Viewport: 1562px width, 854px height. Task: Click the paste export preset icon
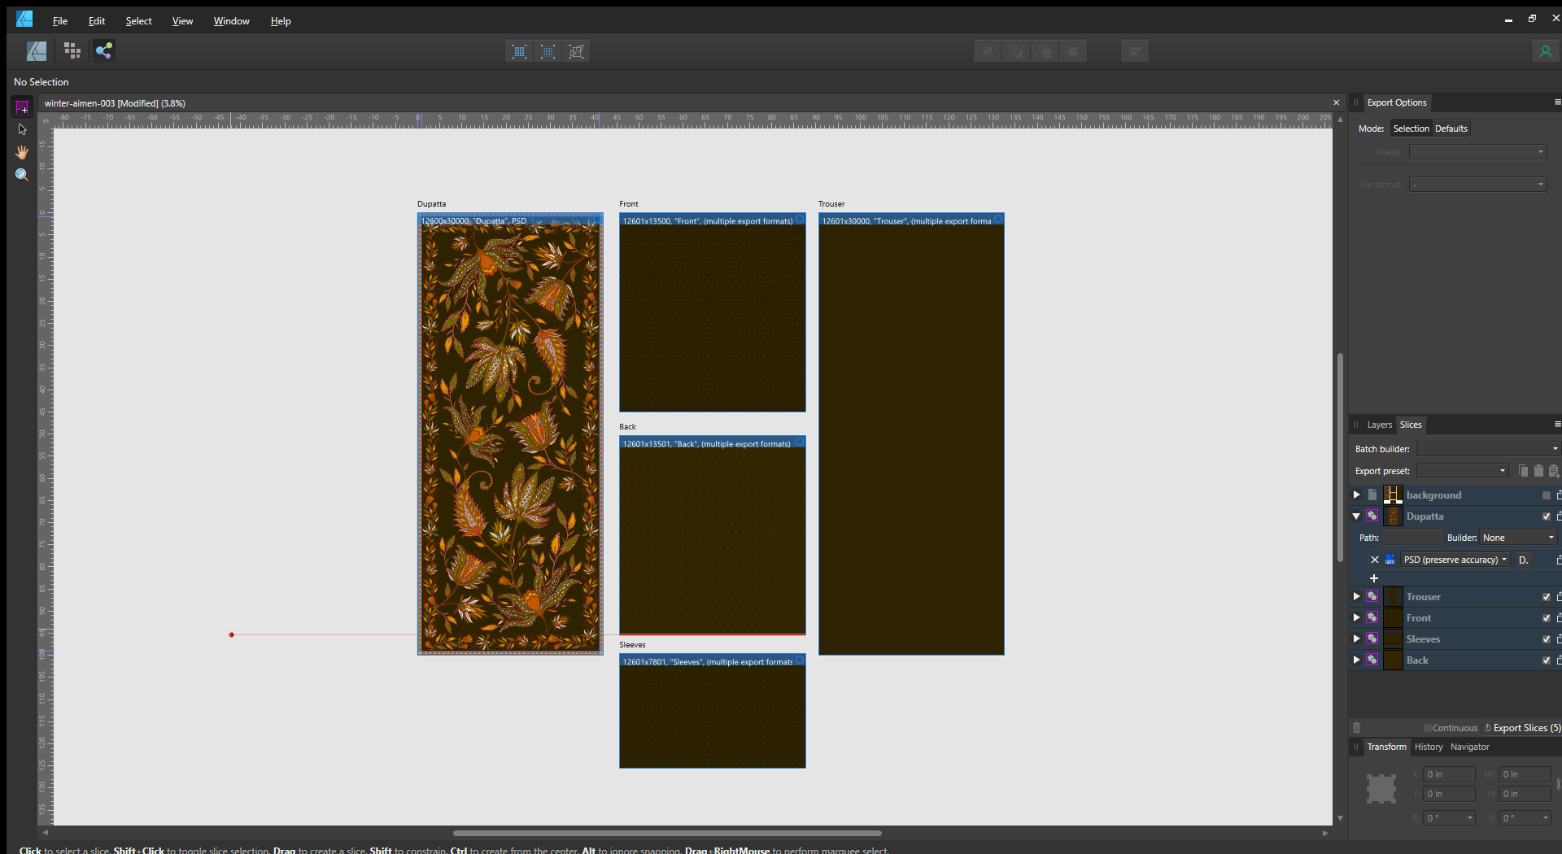(1538, 471)
